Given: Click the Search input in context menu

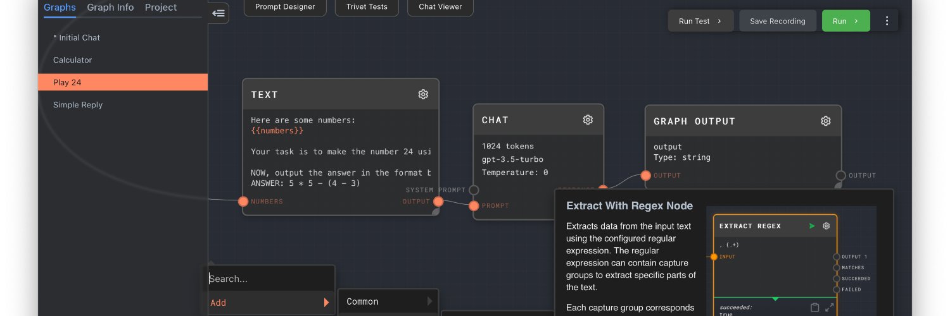Looking at the screenshot, I should tap(271, 279).
